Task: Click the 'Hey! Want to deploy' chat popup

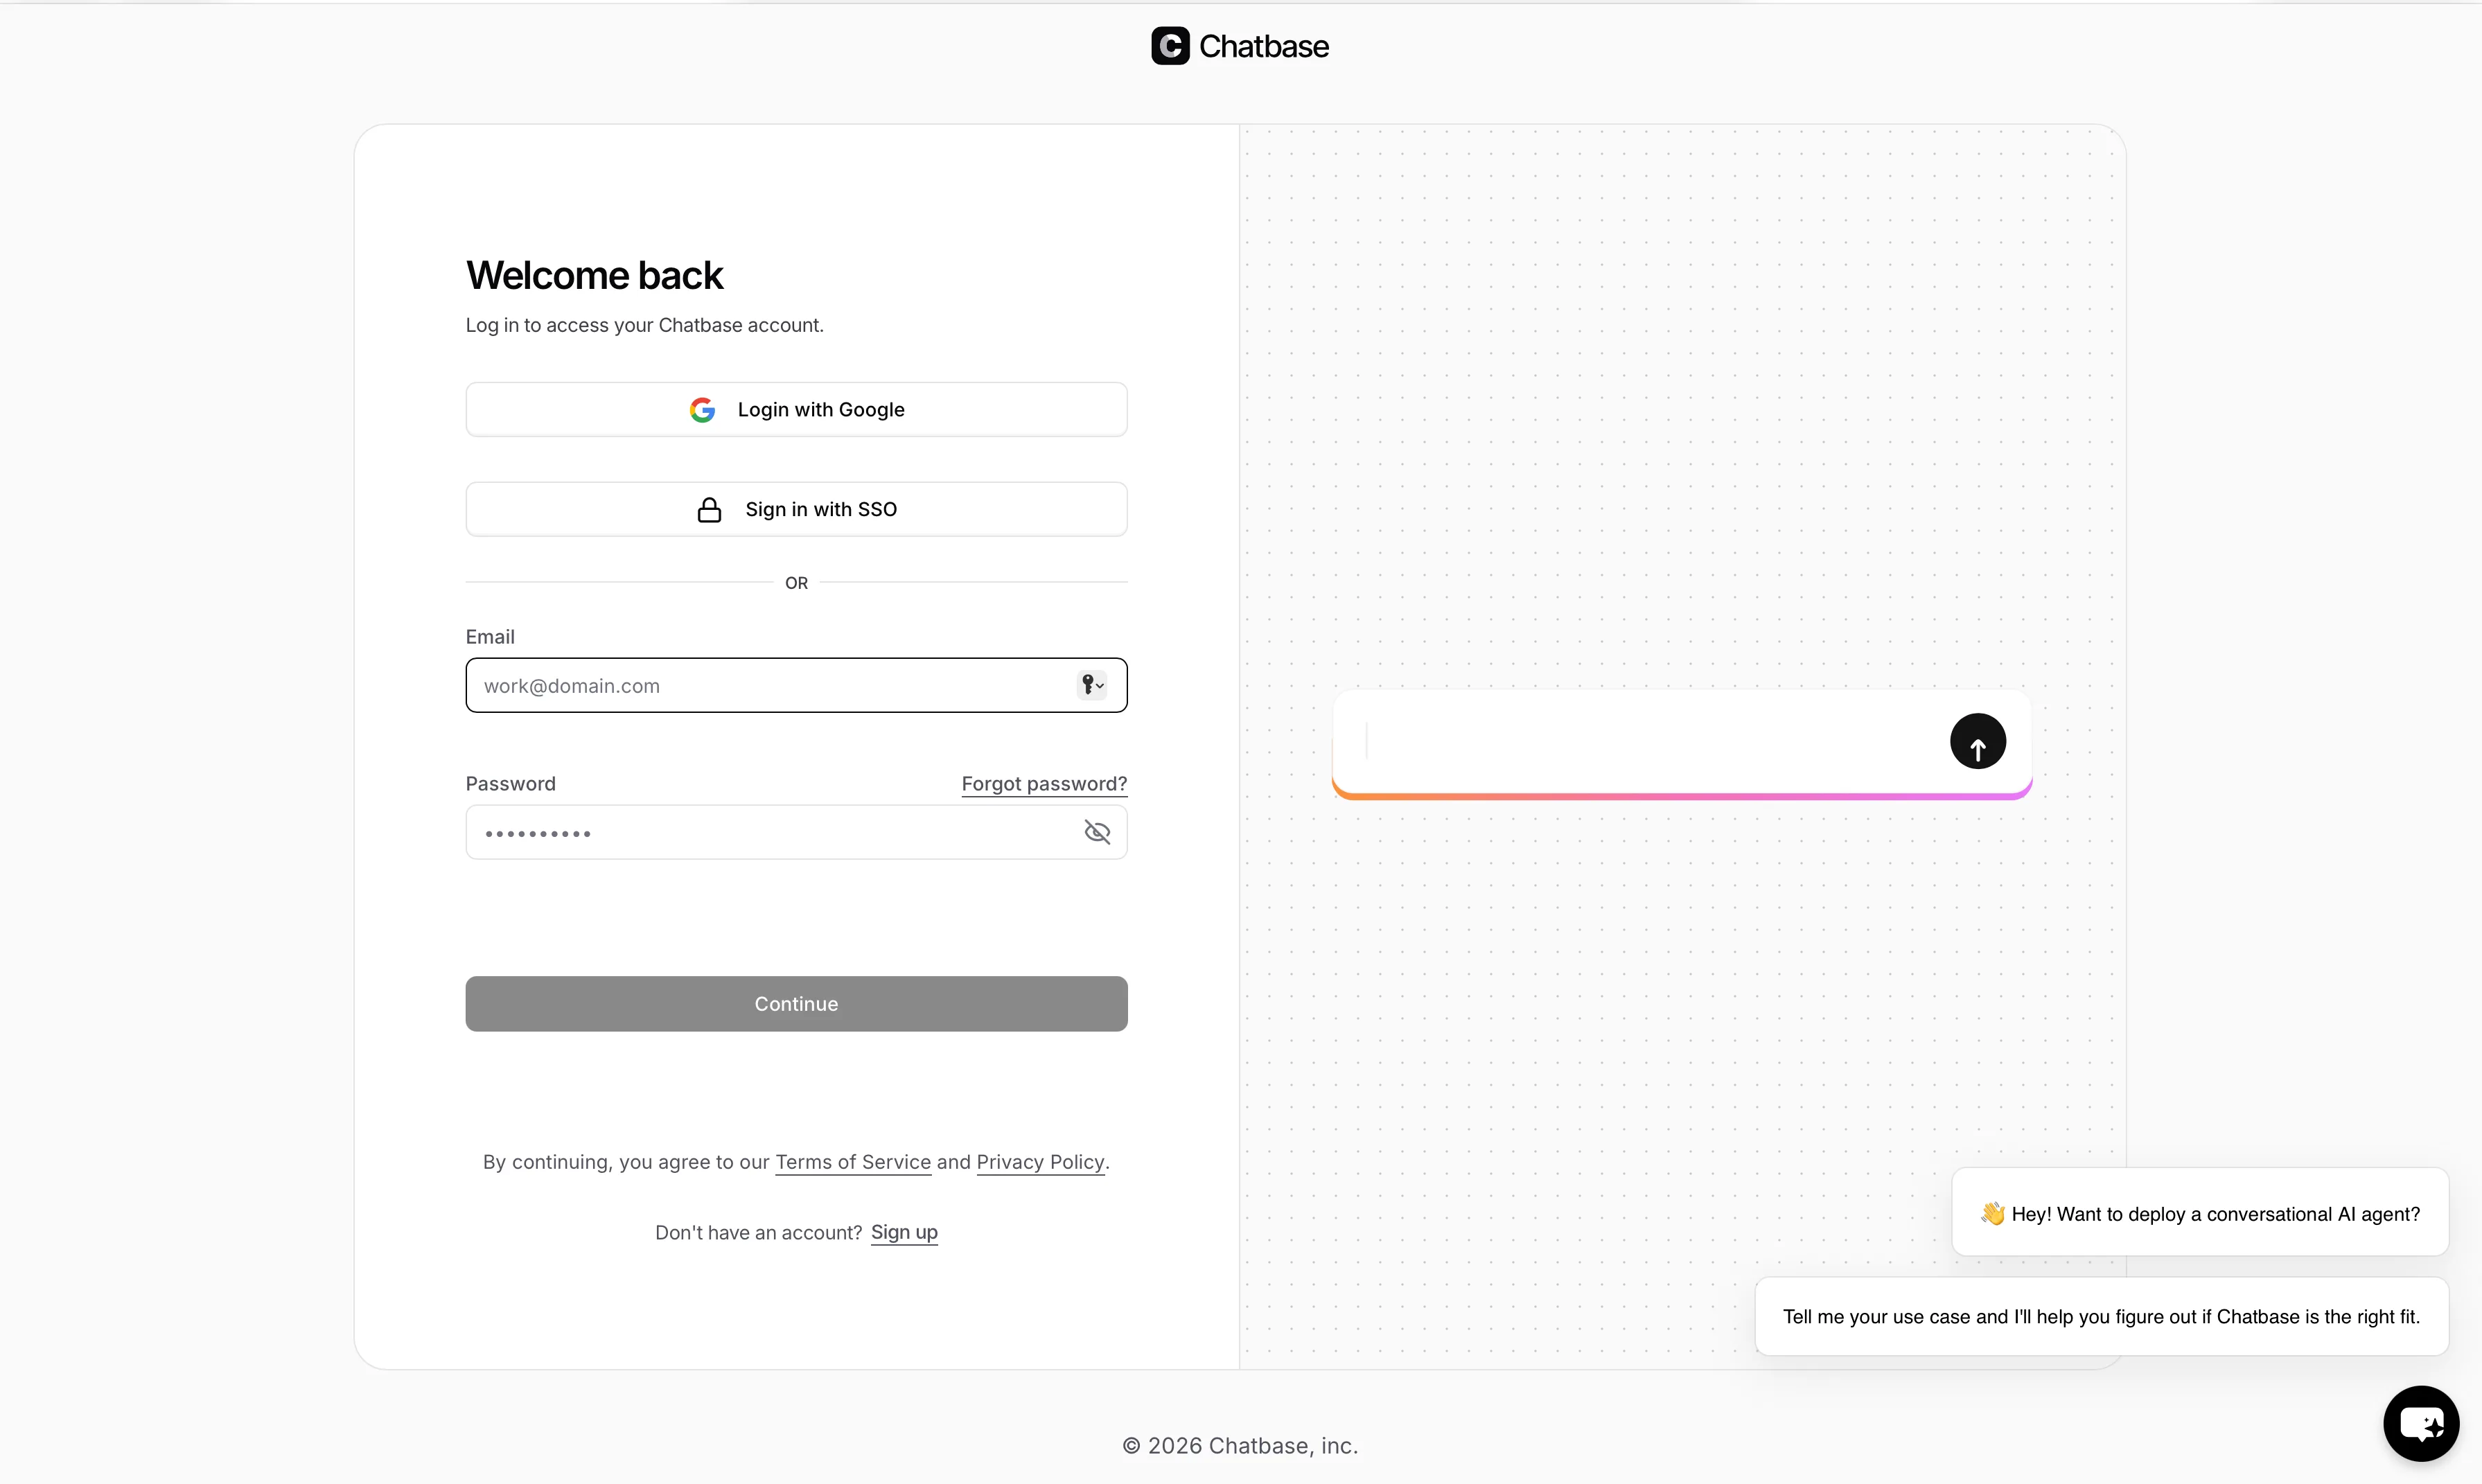Action: (2200, 1213)
